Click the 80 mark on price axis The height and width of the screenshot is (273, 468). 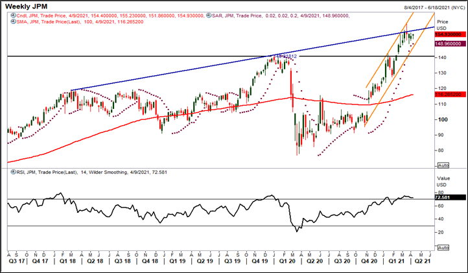pyautogui.click(x=442, y=150)
